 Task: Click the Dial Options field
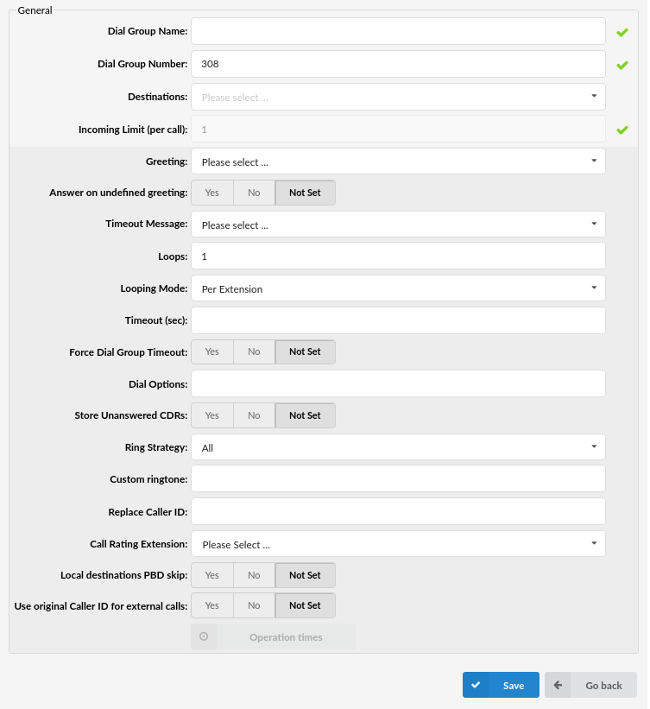click(398, 384)
